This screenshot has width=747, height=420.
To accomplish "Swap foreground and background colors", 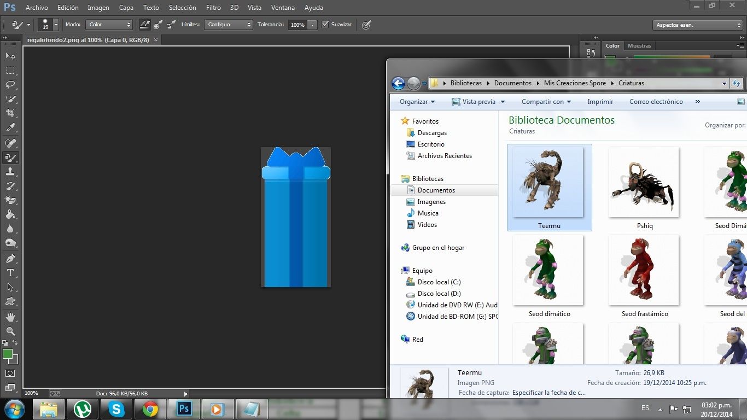I will pyautogui.click(x=15, y=343).
